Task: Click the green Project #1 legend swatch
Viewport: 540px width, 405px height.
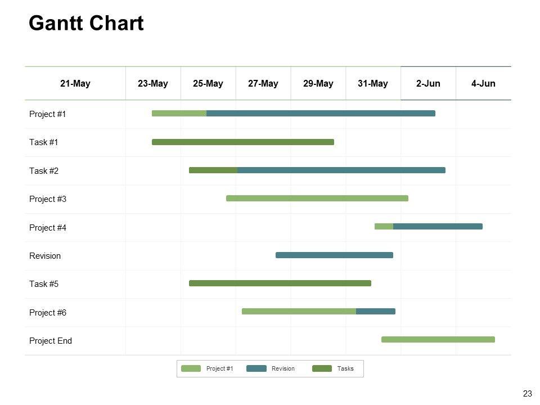Action: tap(191, 368)
